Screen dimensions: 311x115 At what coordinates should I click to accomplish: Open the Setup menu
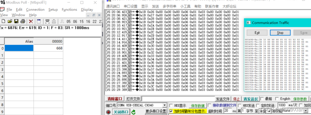point(53,9)
